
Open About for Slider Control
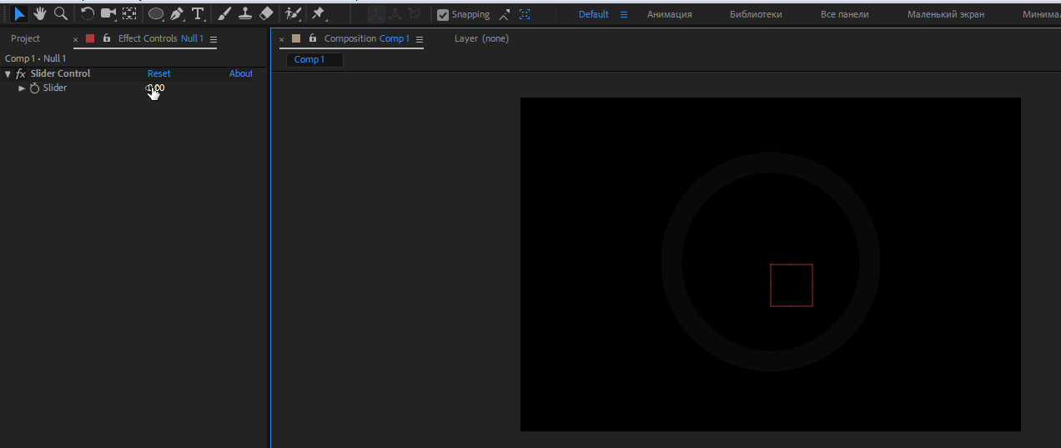(x=240, y=73)
